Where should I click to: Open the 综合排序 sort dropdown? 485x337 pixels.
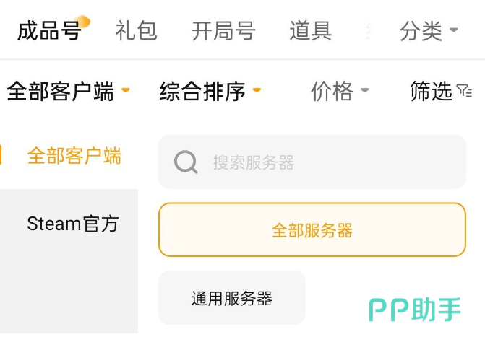(x=210, y=92)
